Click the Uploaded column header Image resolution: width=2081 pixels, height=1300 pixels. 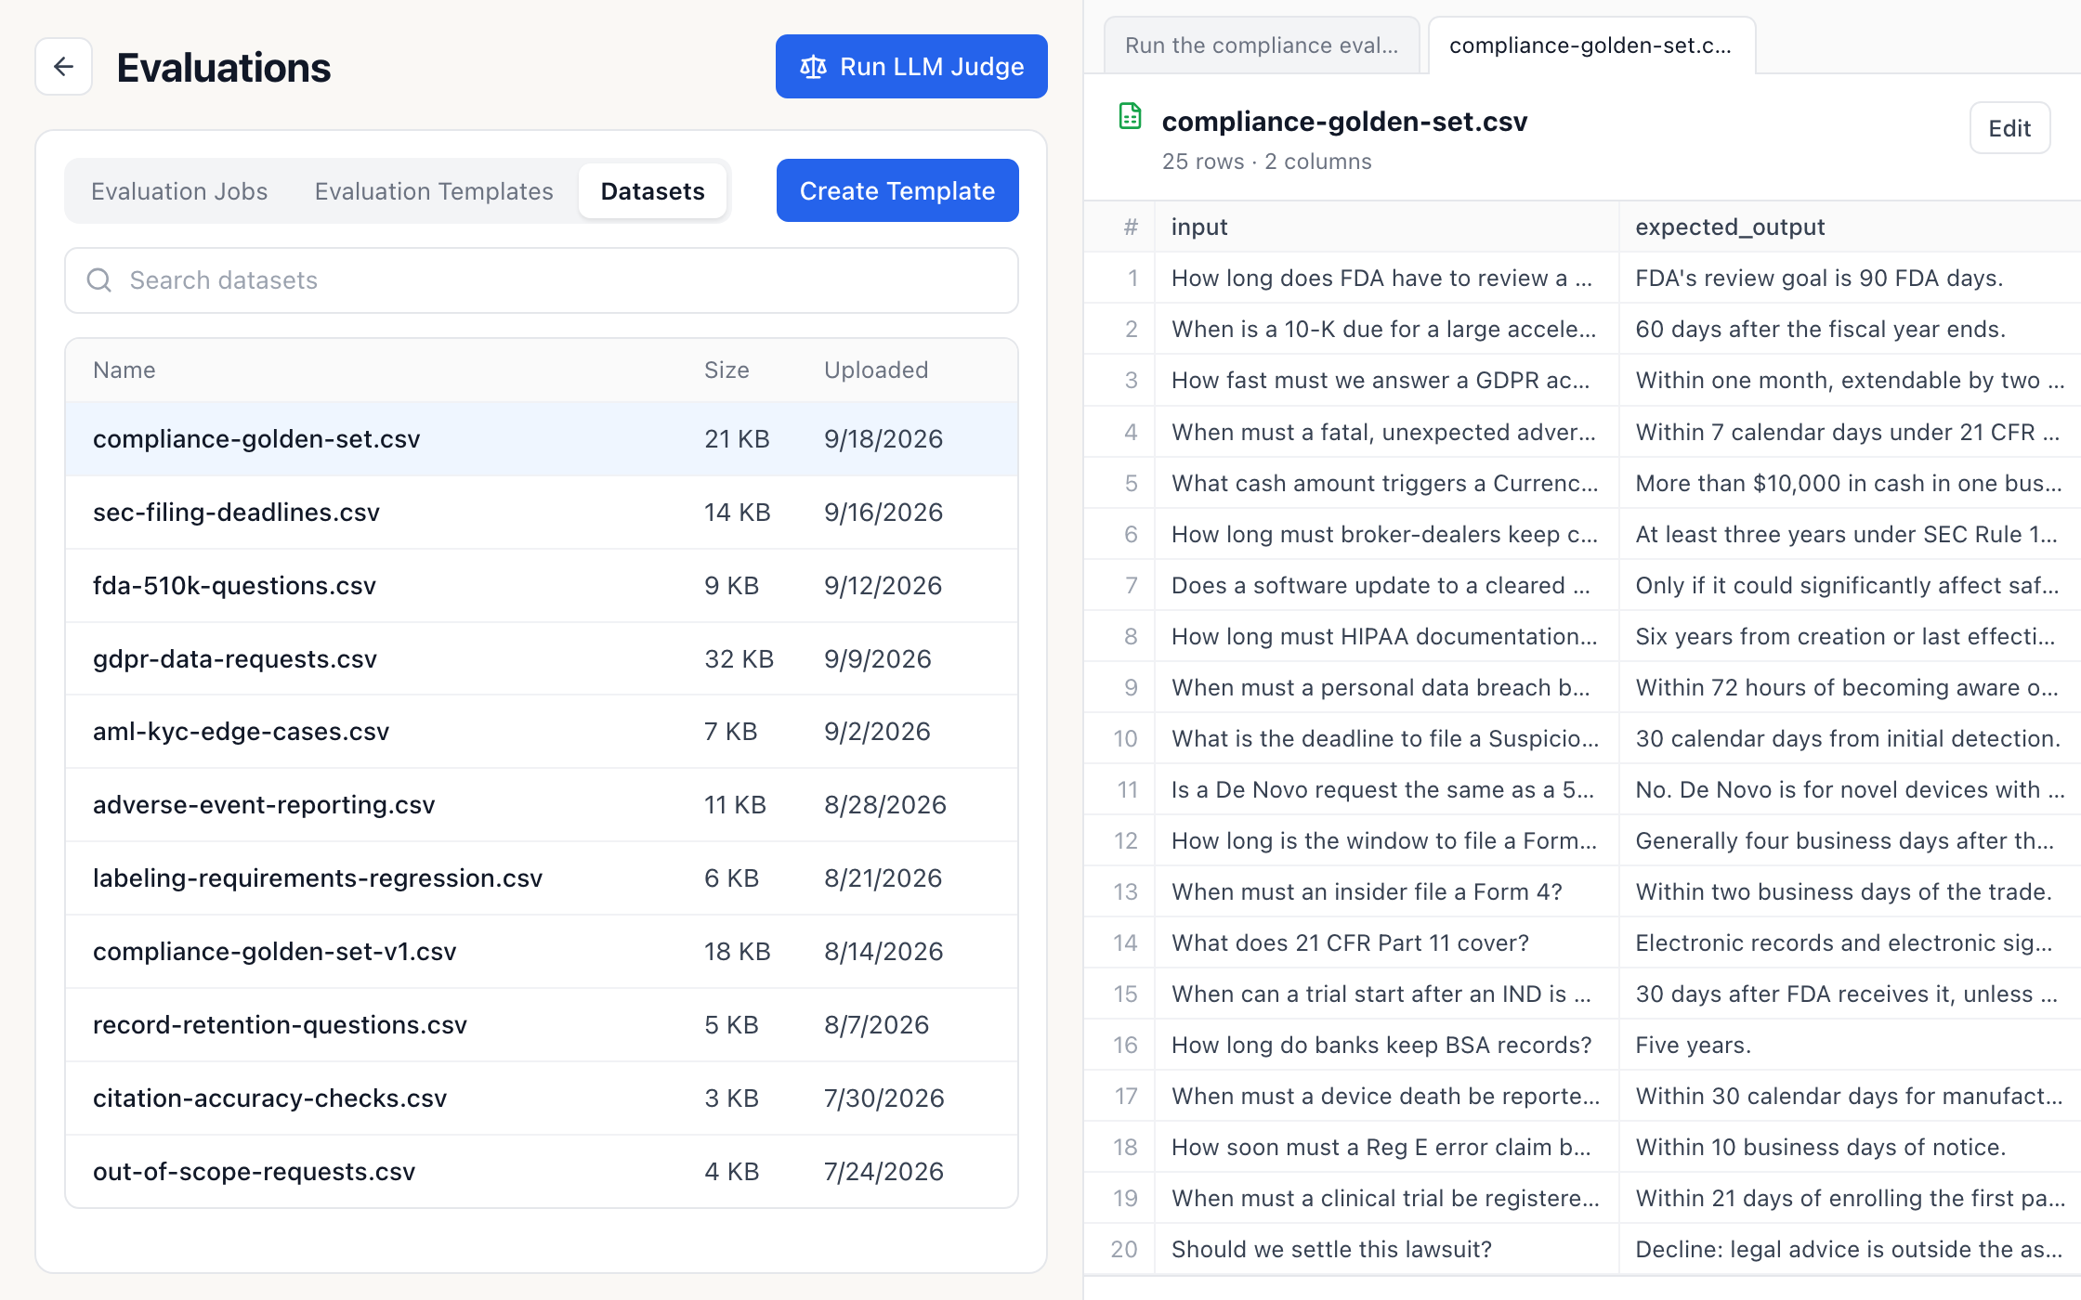point(876,370)
